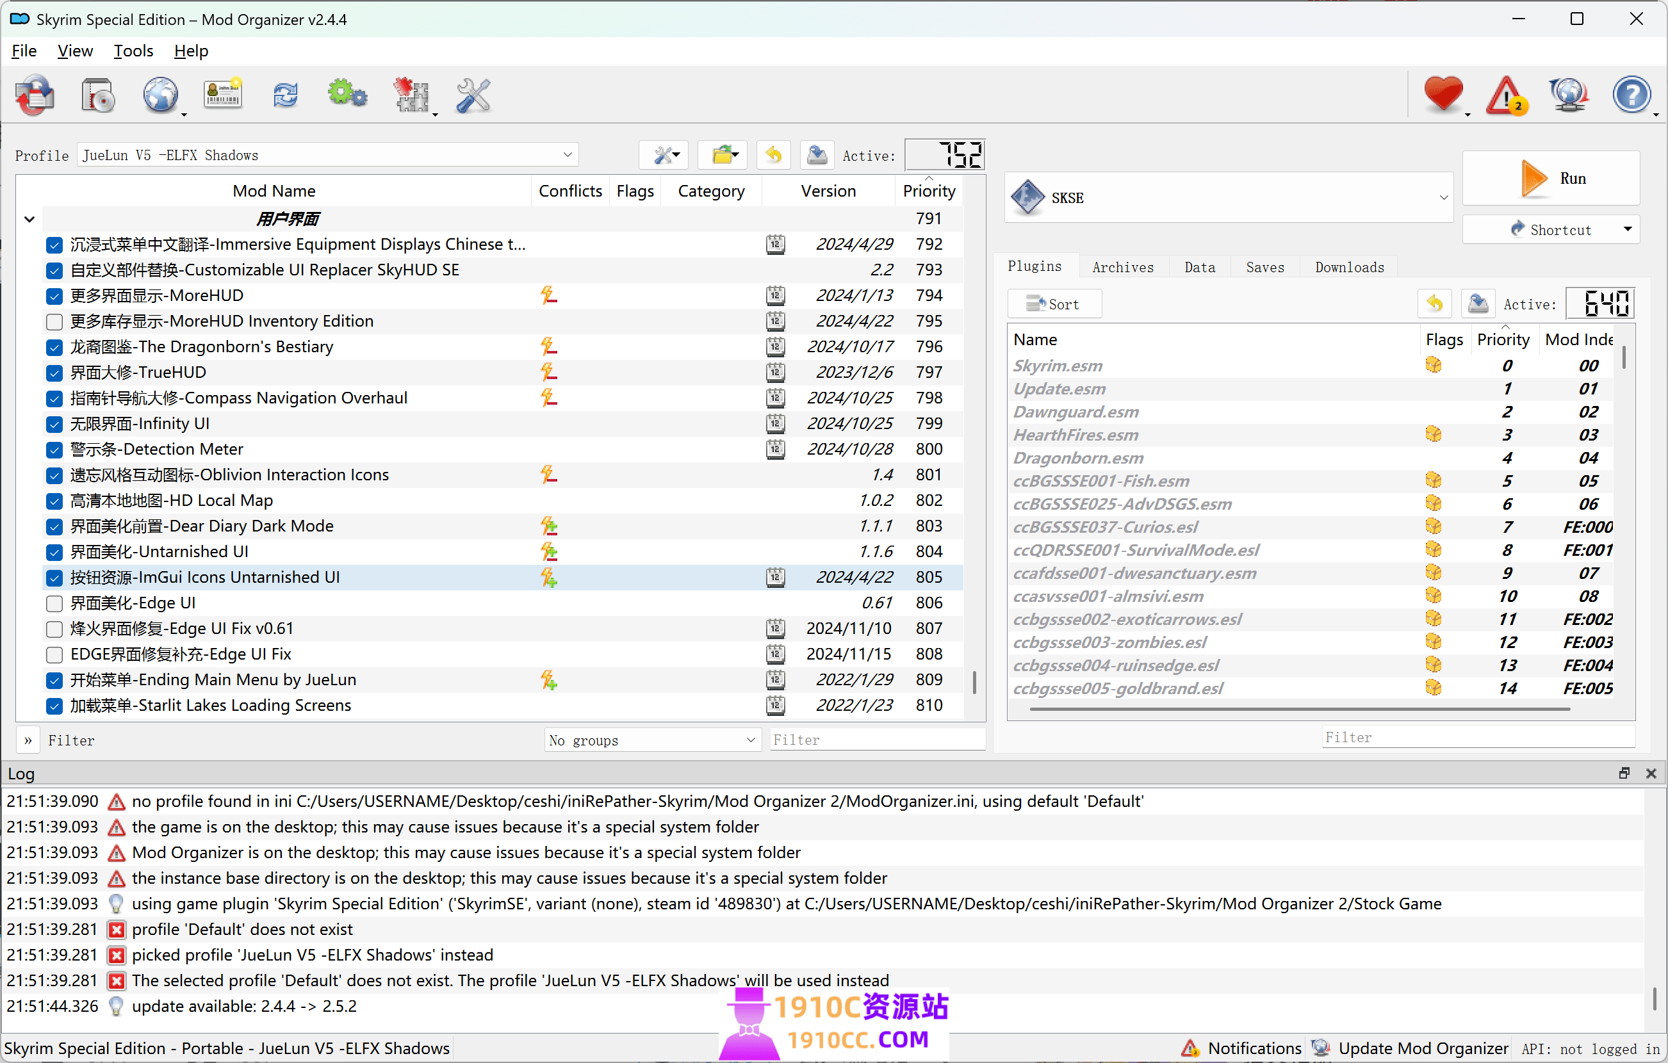Screen dimensions: 1668x1063
Task: Click the plugins Filter input field
Action: 1478,738
